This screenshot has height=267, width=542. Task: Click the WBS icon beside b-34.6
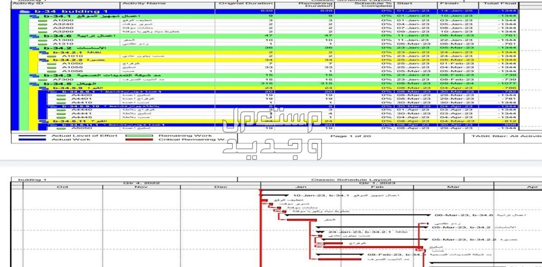tap(33, 36)
